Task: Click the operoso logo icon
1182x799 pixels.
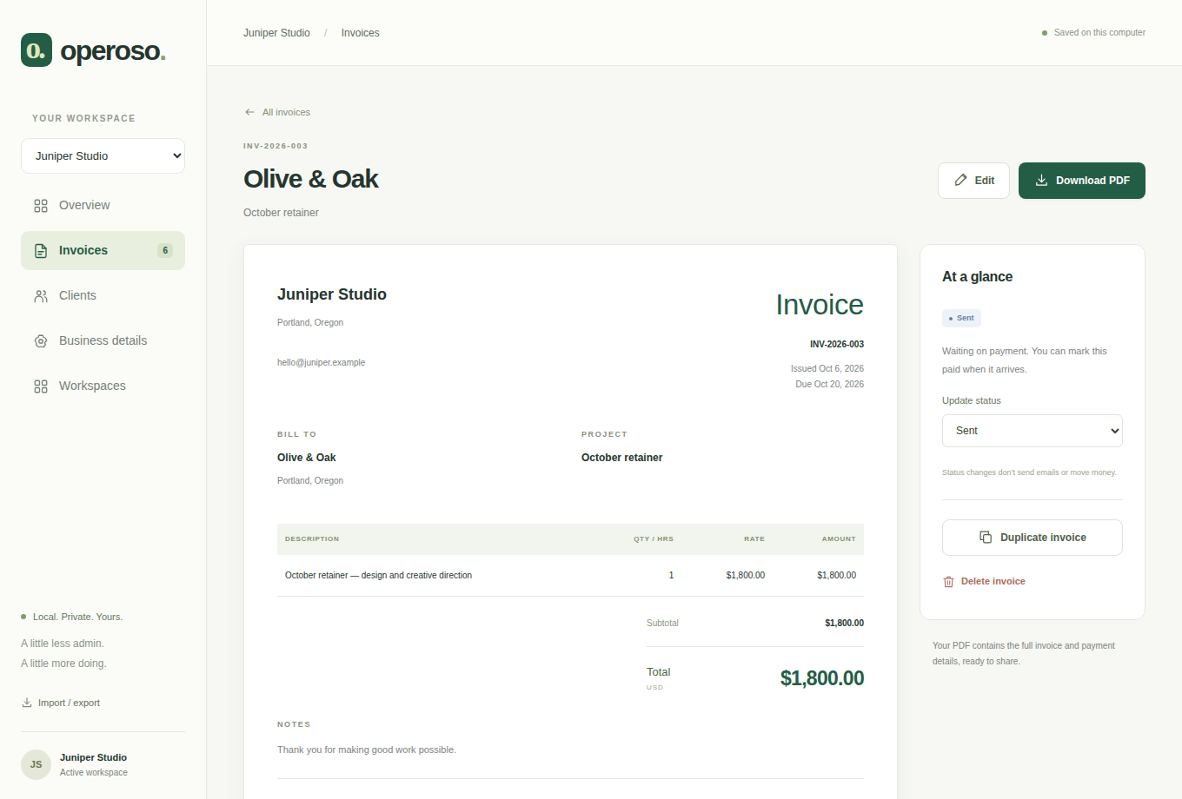Action: pyautogui.click(x=37, y=50)
